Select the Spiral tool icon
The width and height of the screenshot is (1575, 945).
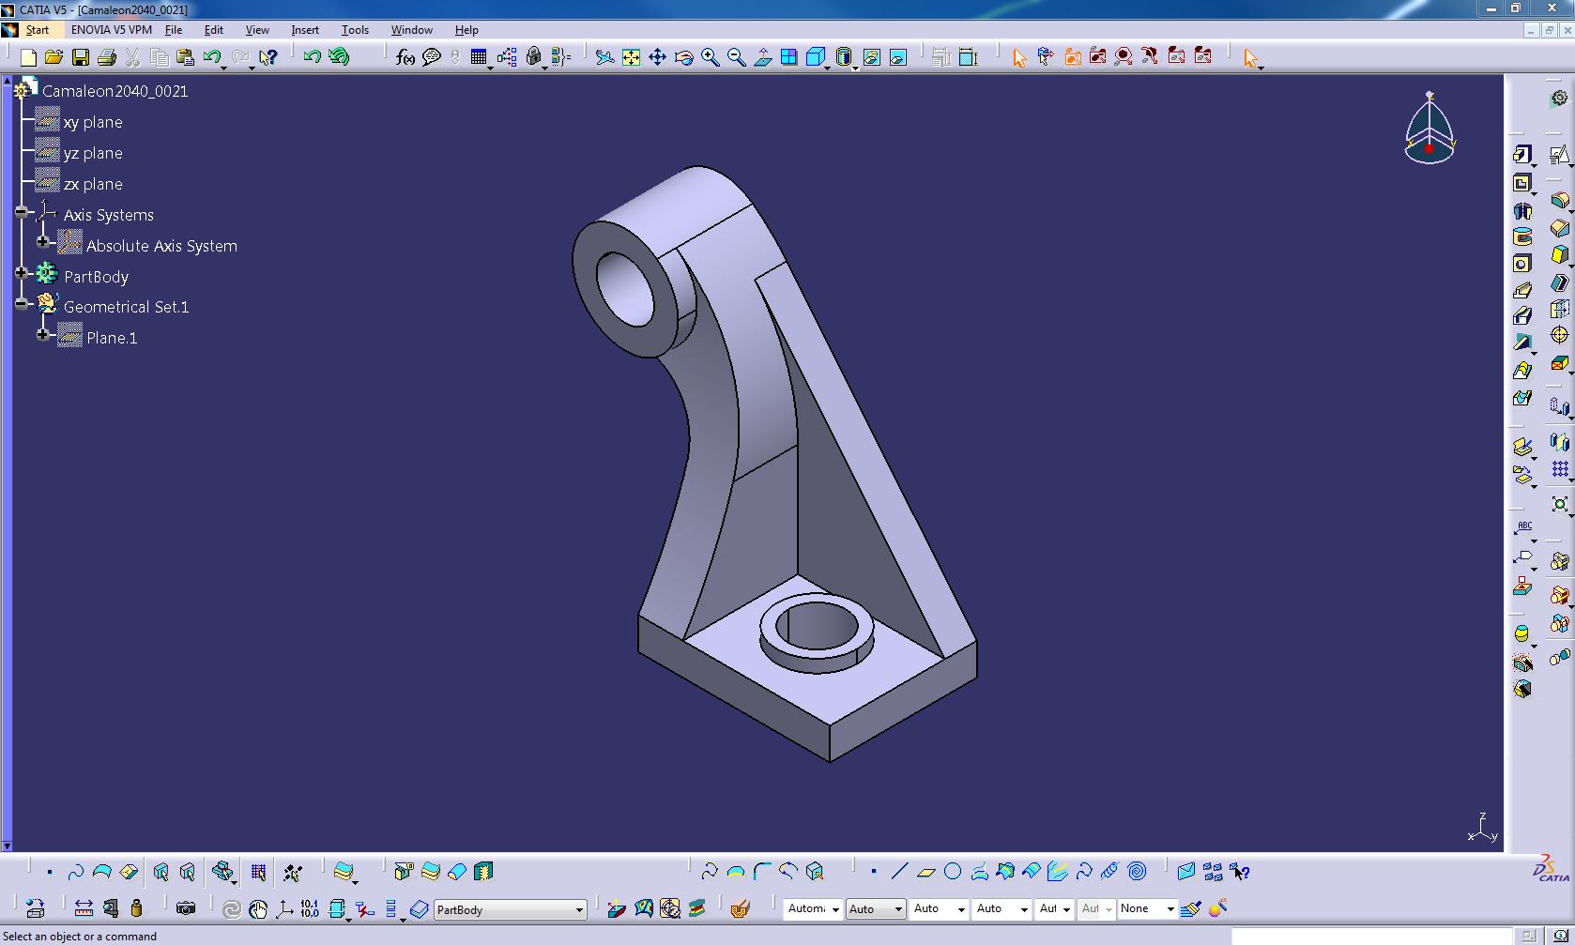click(x=1137, y=872)
